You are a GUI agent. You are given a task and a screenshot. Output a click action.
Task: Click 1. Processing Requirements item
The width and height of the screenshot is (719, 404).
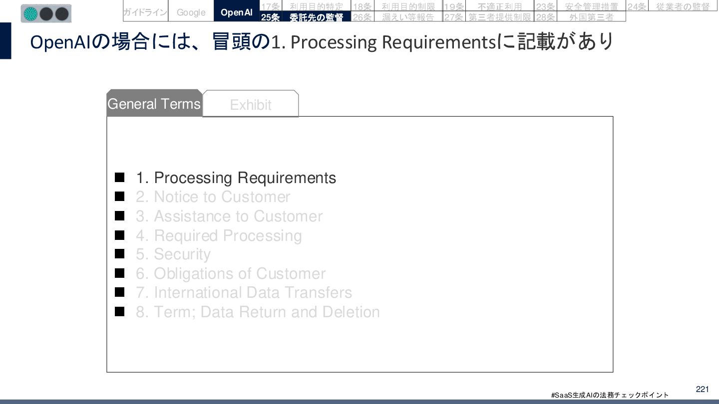(x=236, y=178)
